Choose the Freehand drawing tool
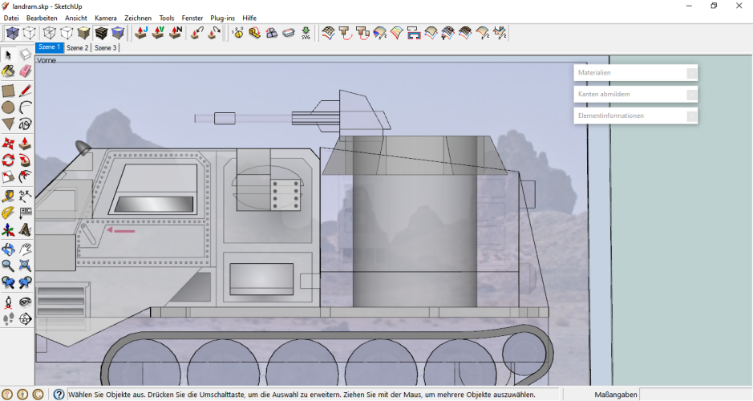Screen dimensions: 753x401 [x=25, y=124]
